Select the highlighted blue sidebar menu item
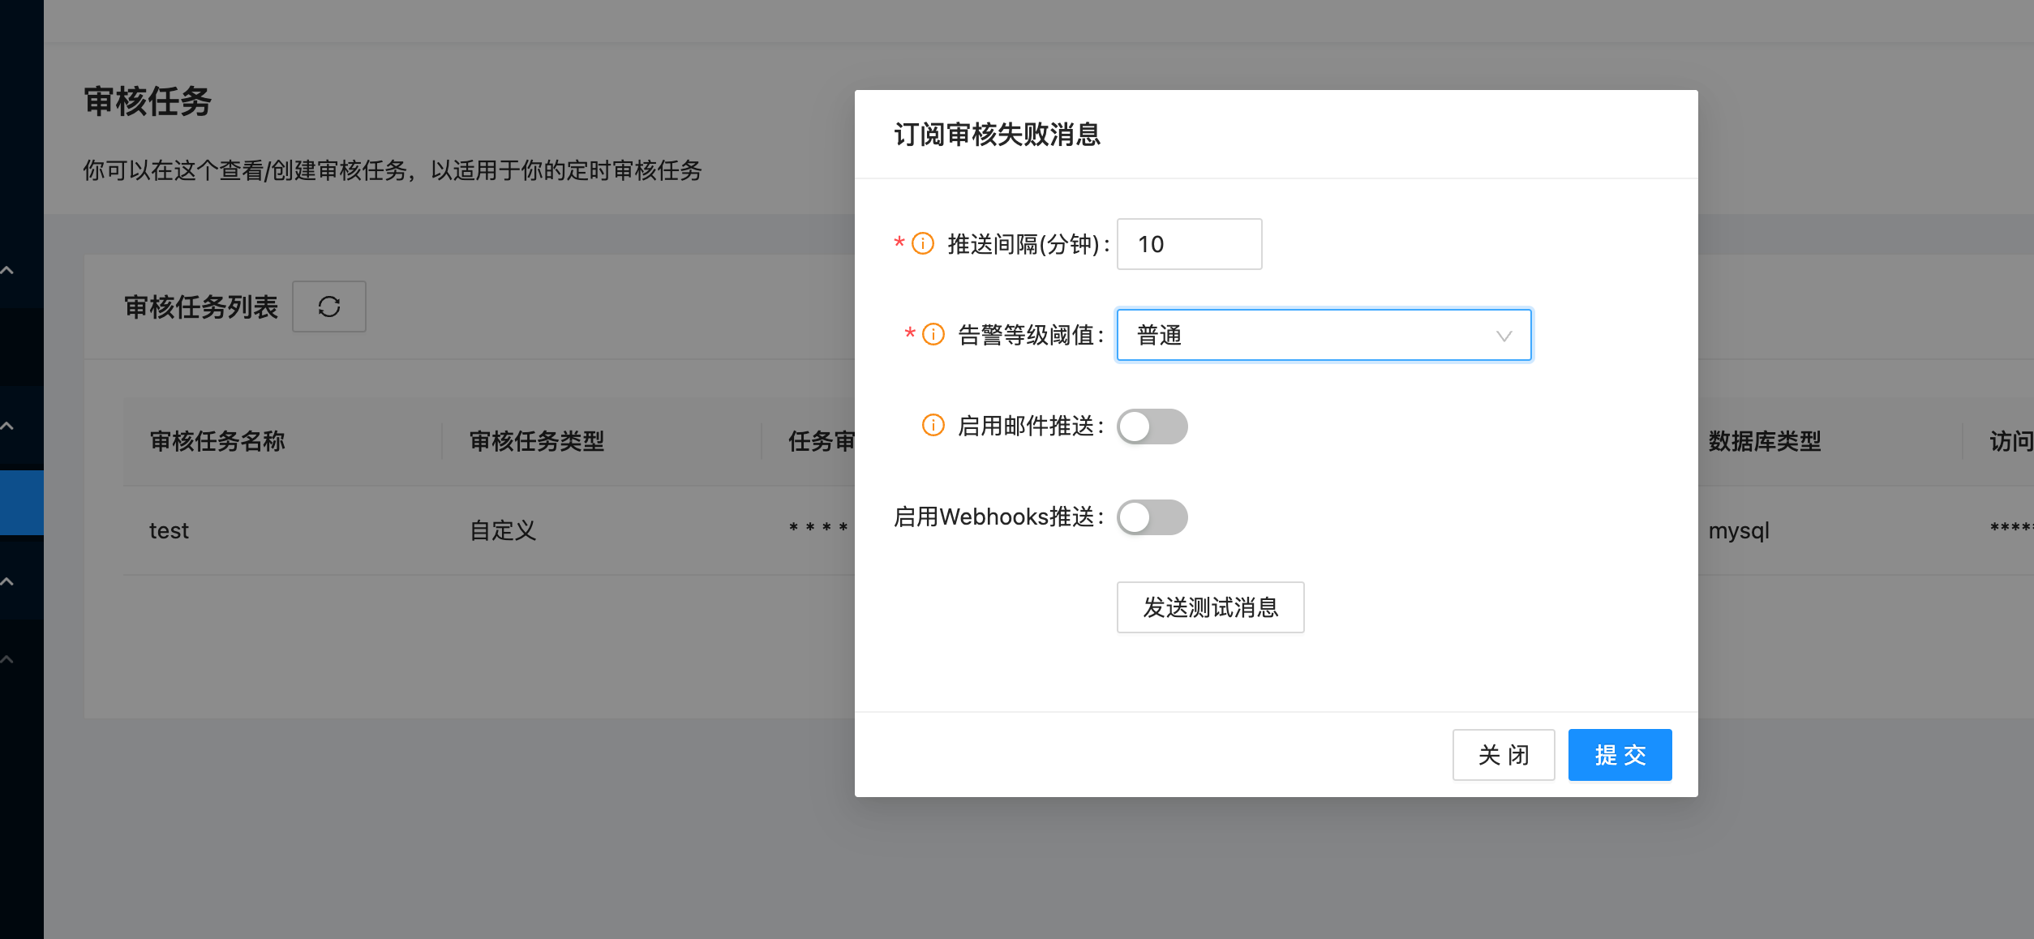Image resolution: width=2034 pixels, height=939 pixels. pos(21,502)
